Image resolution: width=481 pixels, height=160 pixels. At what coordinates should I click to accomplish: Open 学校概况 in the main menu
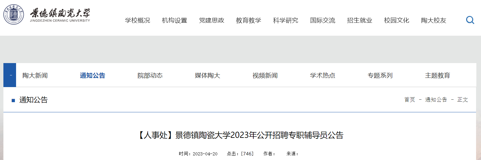point(137,20)
